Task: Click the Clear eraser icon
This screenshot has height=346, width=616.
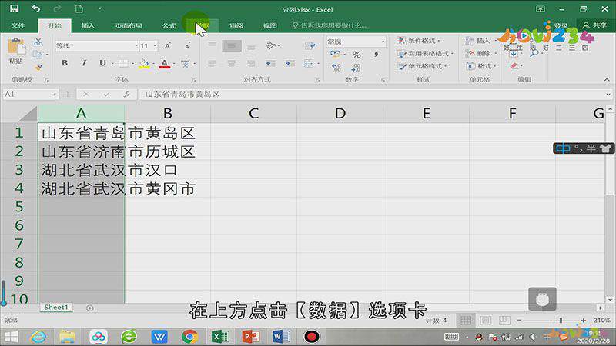Action: tap(514, 66)
